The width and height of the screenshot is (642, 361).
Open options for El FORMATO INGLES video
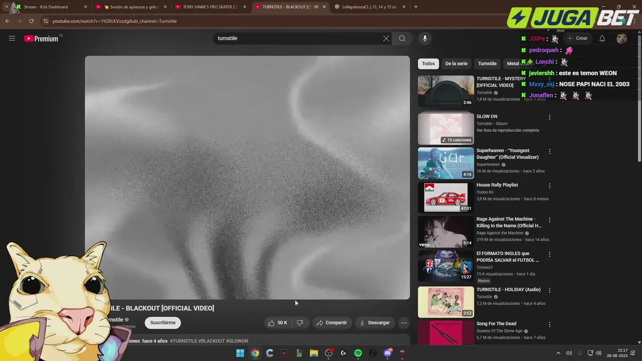(x=550, y=254)
